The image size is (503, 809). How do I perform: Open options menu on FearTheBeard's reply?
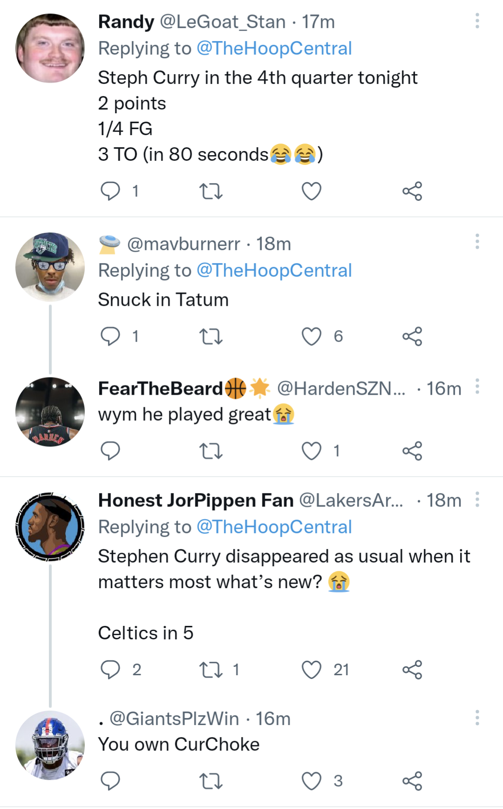(x=477, y=387)
